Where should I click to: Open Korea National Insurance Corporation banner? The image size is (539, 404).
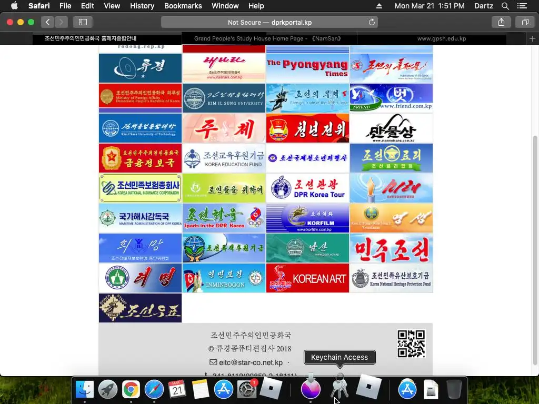point(140,188)
